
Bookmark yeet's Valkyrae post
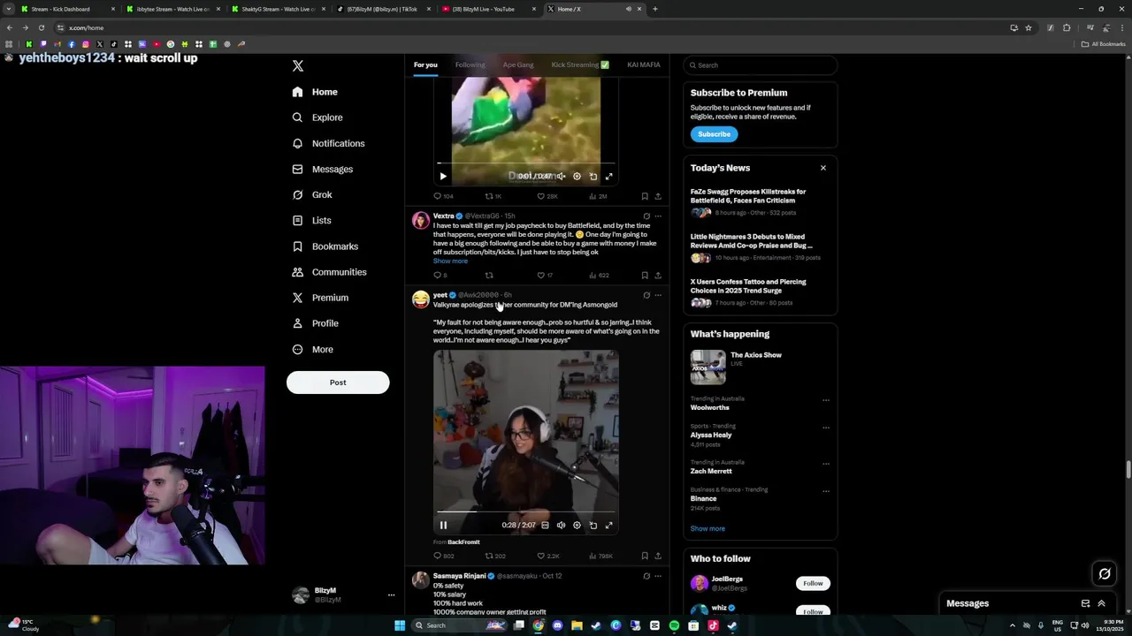645,556
